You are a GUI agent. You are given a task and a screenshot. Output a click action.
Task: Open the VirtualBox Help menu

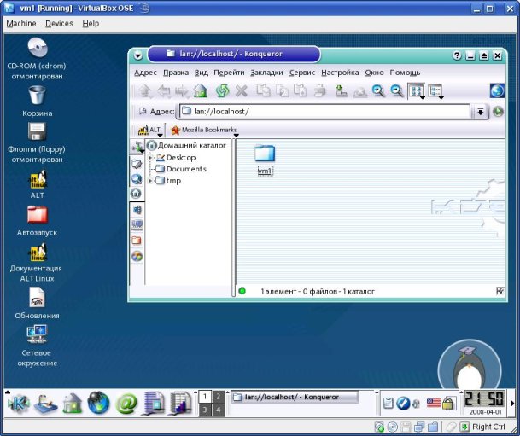click(91, 24)
